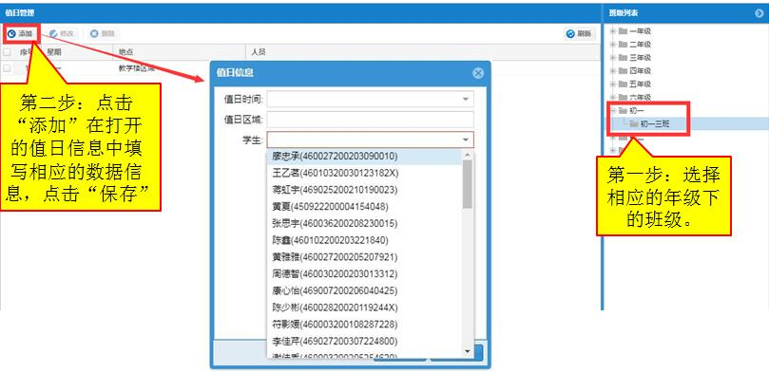The height and width of the screenshot is (373, 769).
Task: Expand the 六年级 tree node
Action: click(612, 98)
